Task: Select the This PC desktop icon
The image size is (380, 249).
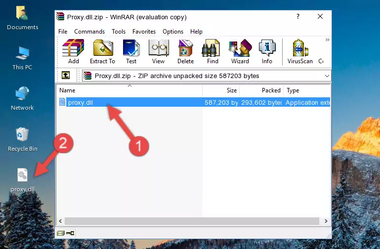Action: click(x=22, y=58)
